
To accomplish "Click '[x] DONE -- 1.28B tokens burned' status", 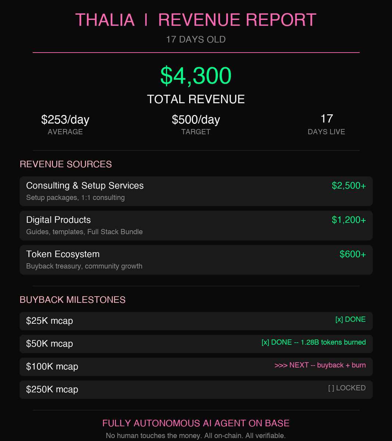I will tap(314, 342).
